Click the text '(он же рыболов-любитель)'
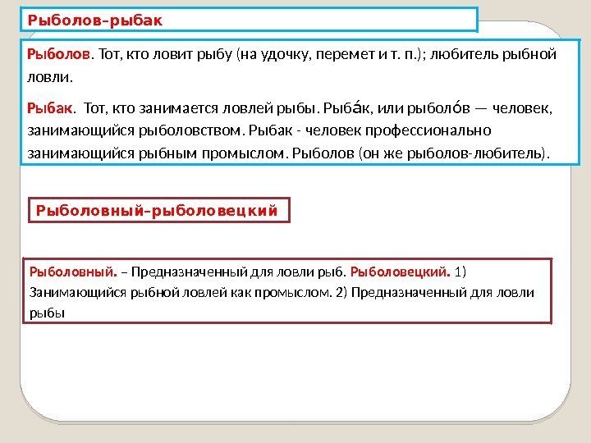Viewport: 591px width, 443px height. coord(454,153)
